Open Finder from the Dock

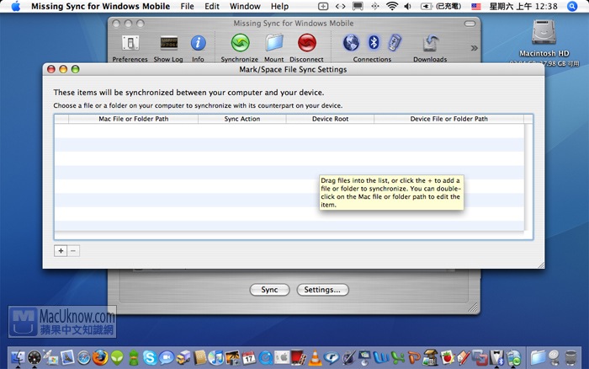click(18, 357)
